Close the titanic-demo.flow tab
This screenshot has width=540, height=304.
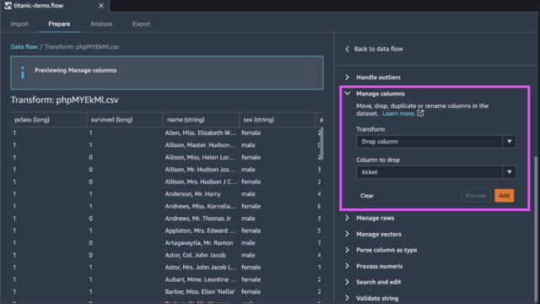(101, 6)
